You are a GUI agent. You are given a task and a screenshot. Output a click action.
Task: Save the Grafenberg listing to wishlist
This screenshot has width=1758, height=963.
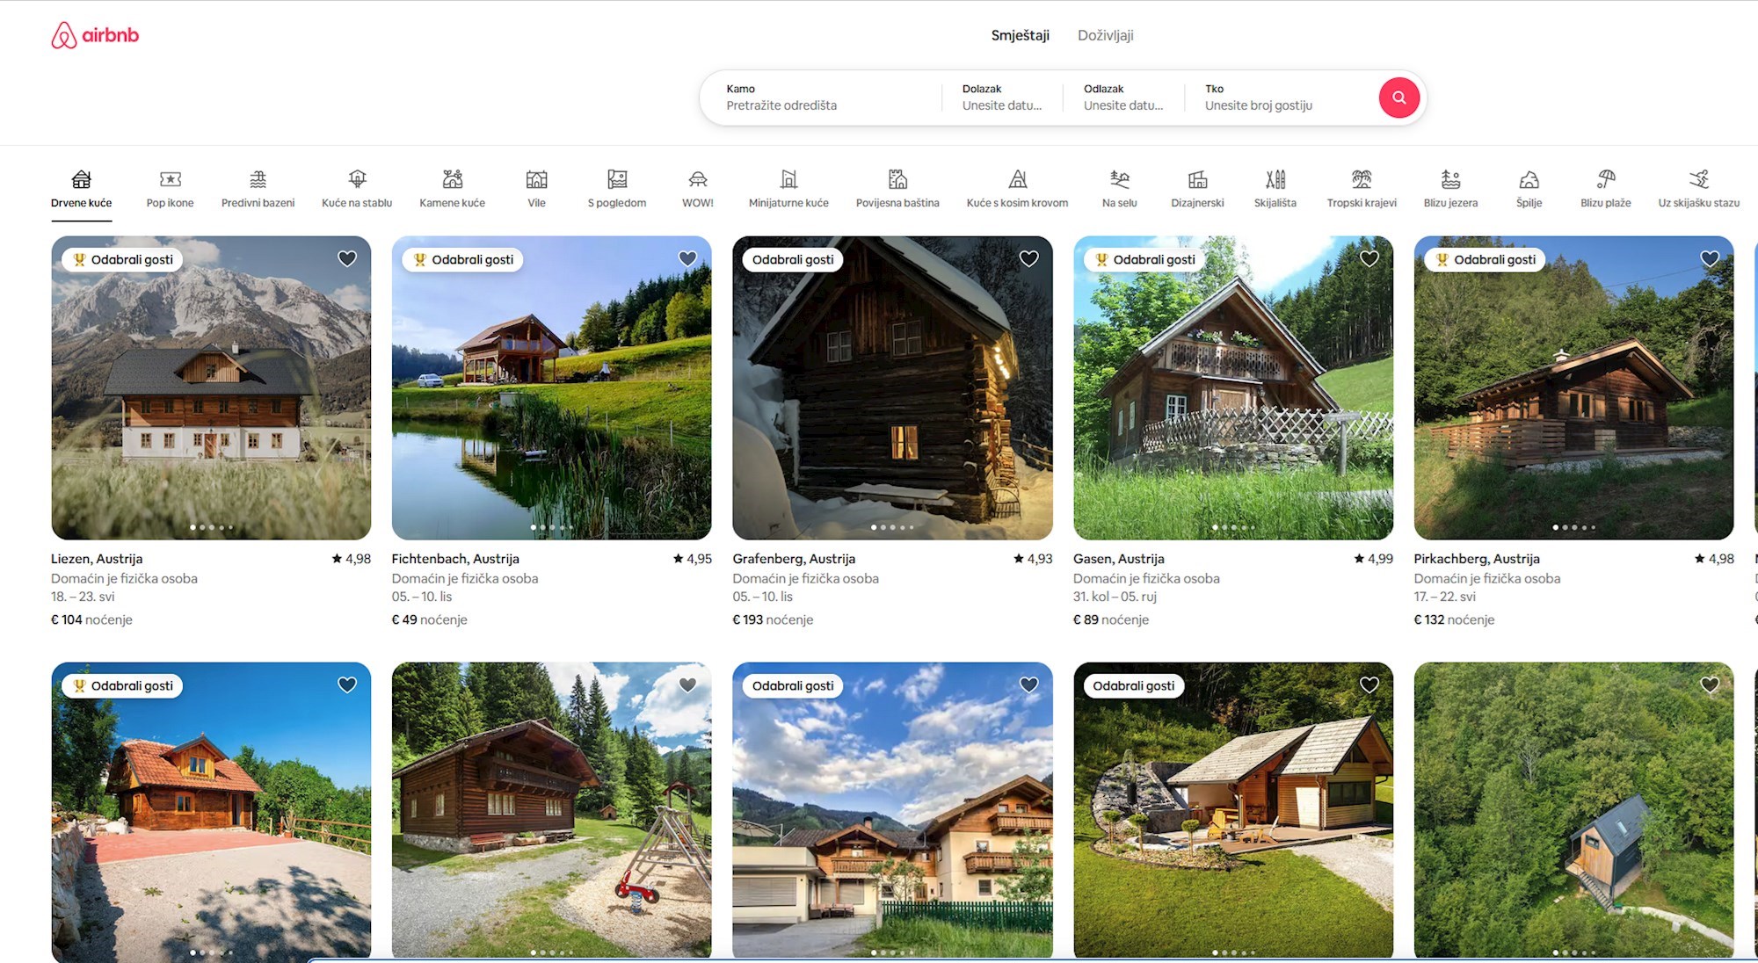(x=1028, y=258)
